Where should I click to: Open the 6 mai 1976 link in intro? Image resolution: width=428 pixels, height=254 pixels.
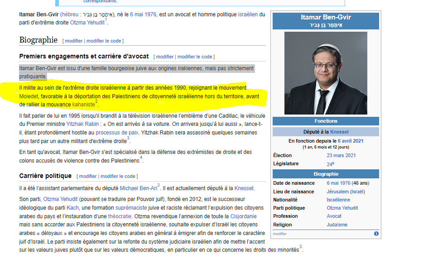[143, 14]
